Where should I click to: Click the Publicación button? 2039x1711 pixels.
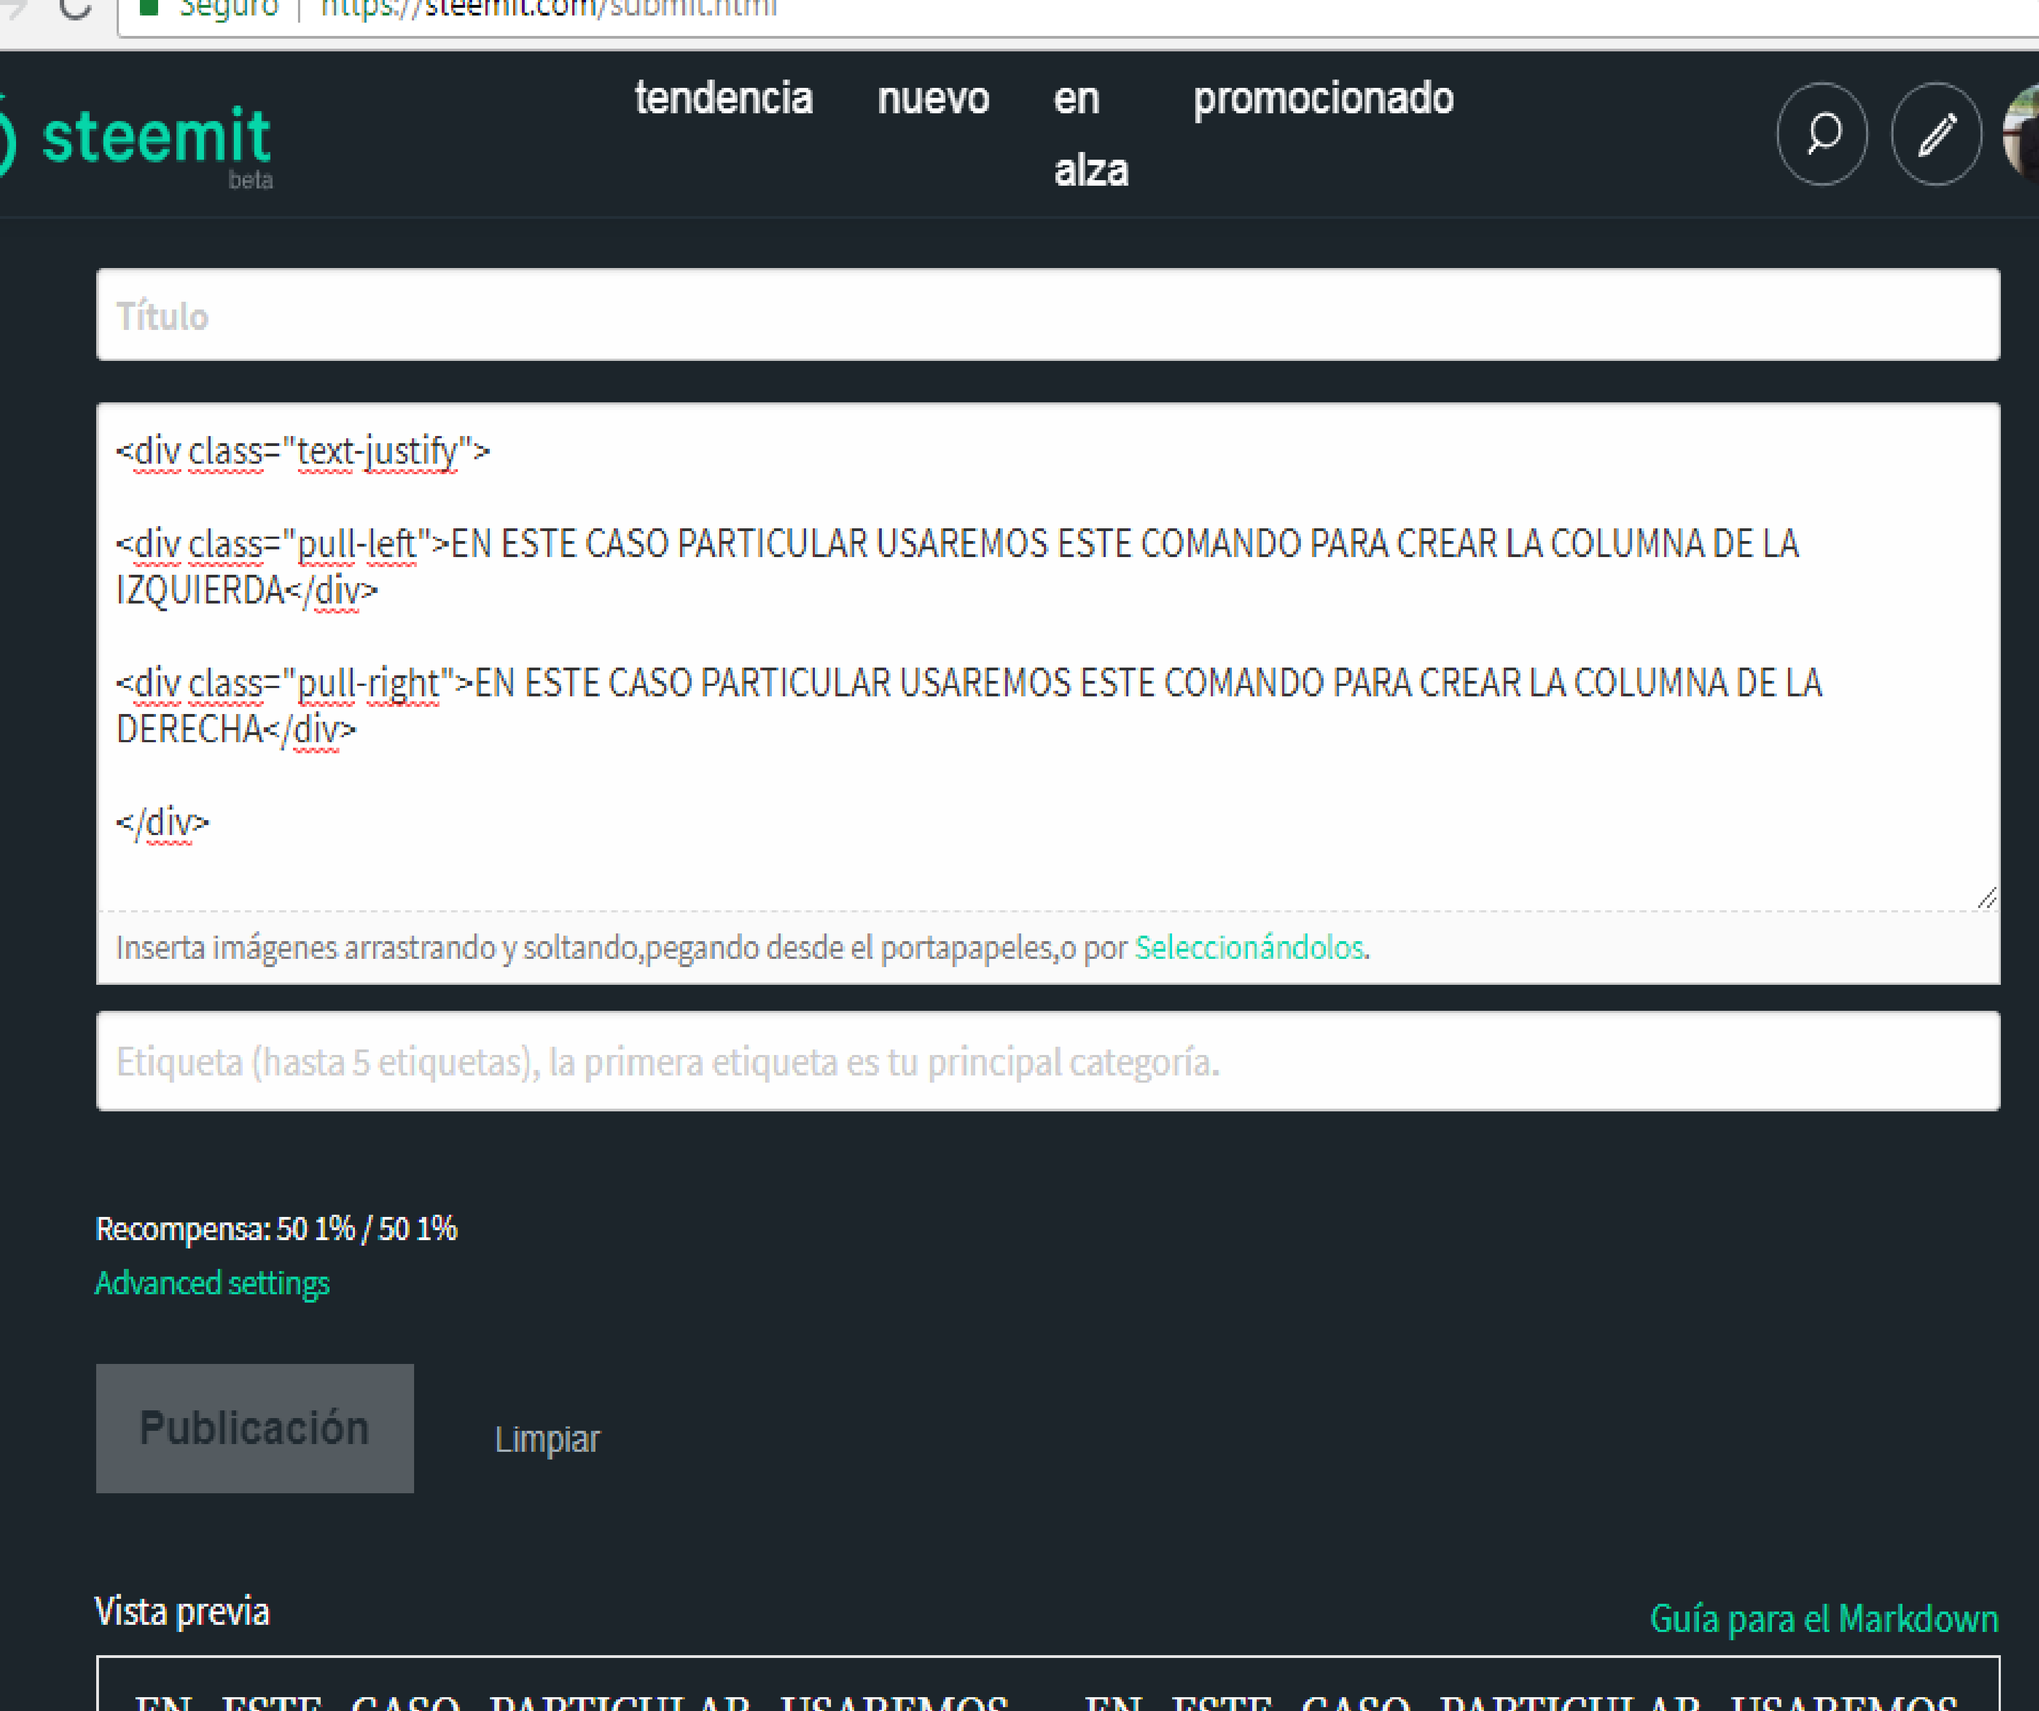point(254,1429)
